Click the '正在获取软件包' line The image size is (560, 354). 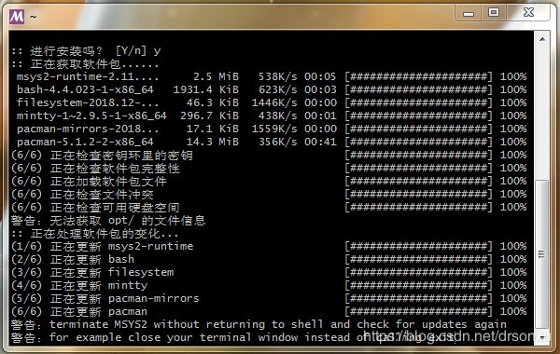tap(85, 64)
